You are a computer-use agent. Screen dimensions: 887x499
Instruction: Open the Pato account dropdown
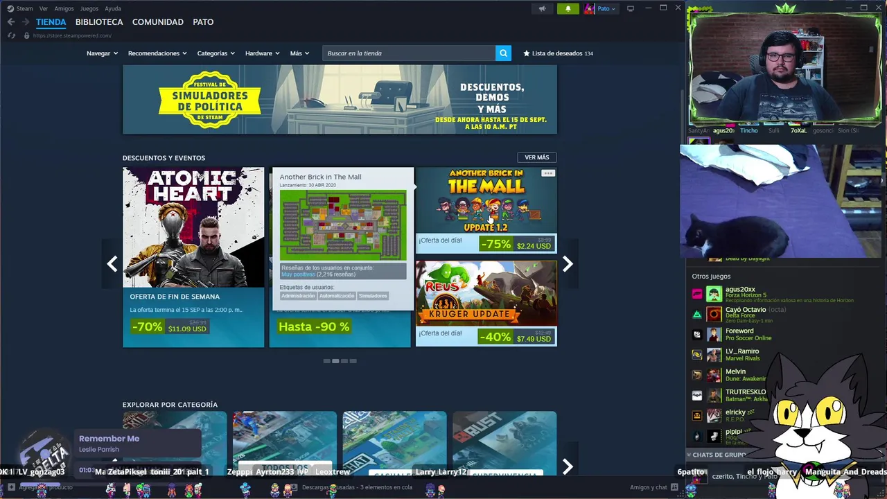pos(606,8)
